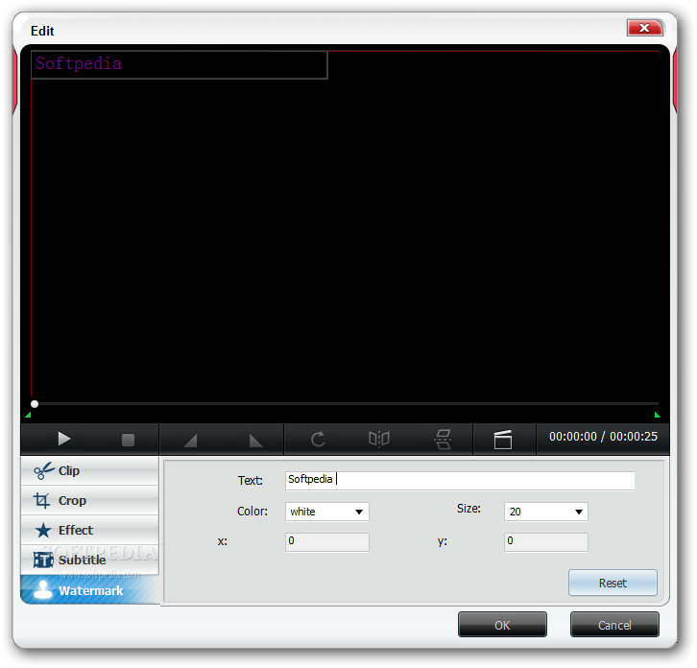Screen dimensions: 697x668
Task: Flip video horizontally using the mirror icon
Action: coord(379,440)
